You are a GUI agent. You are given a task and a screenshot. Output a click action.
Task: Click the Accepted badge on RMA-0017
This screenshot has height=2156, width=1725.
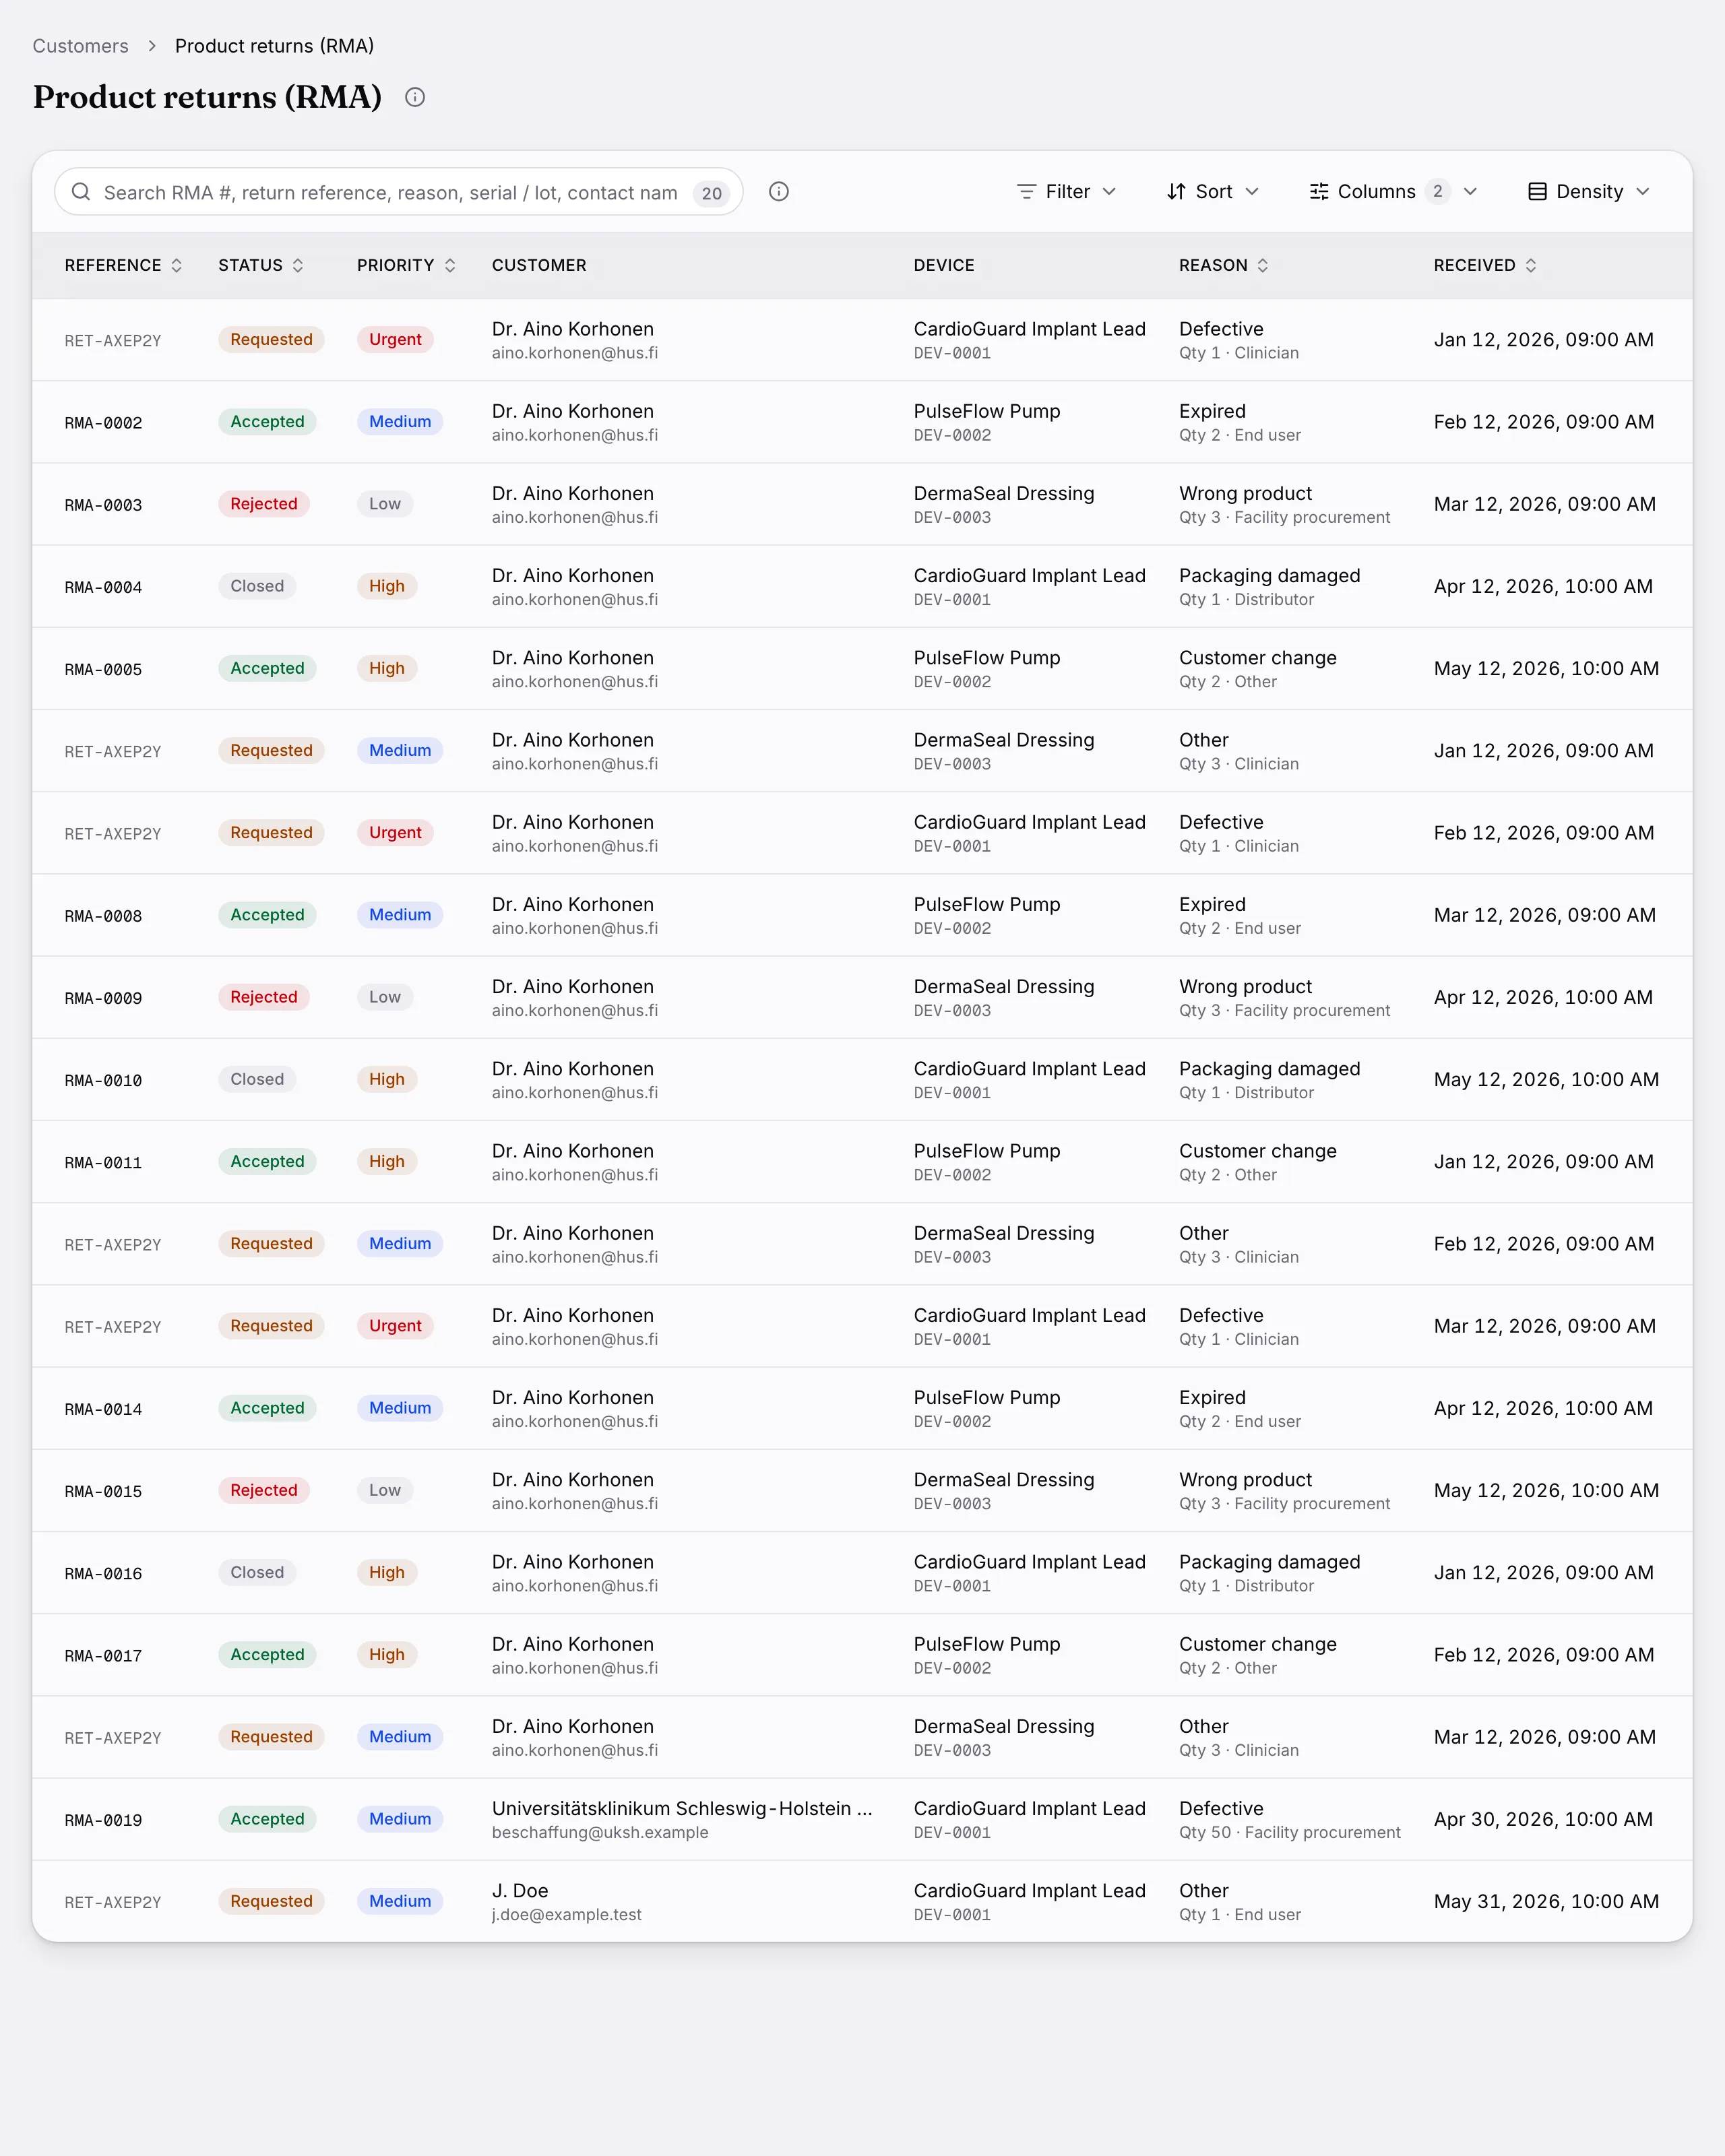(267, 1654)
